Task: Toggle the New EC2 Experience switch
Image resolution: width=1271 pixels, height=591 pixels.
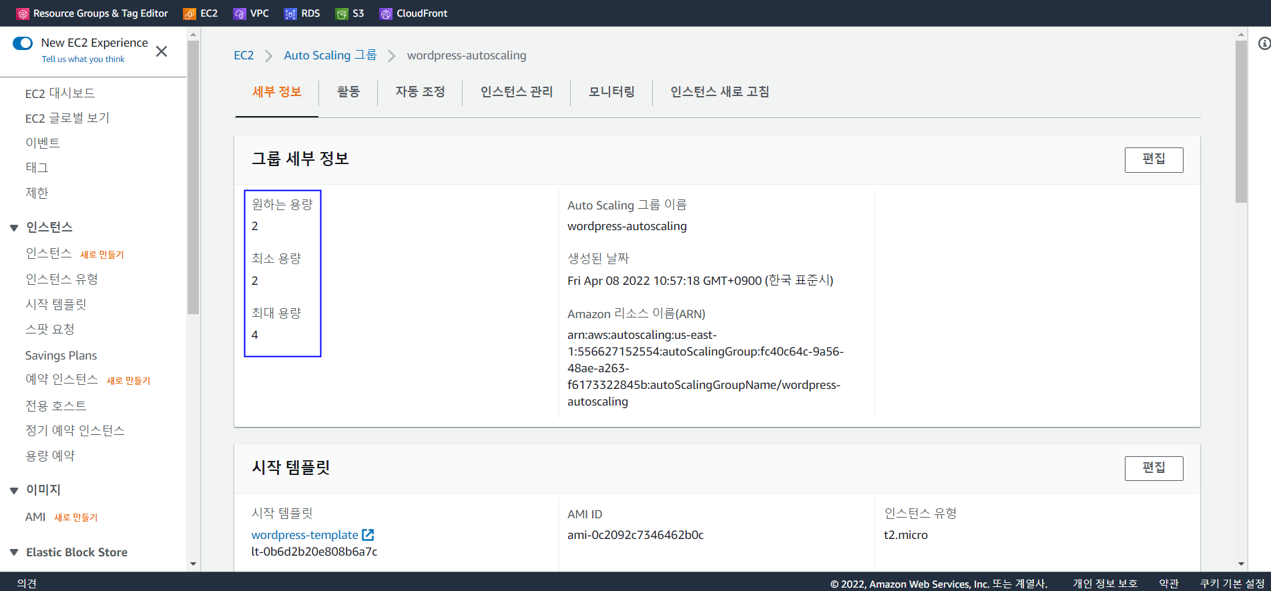Action: coord(23,43)
